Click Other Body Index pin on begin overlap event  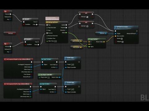pyautogui.click(x=31, y=72)
